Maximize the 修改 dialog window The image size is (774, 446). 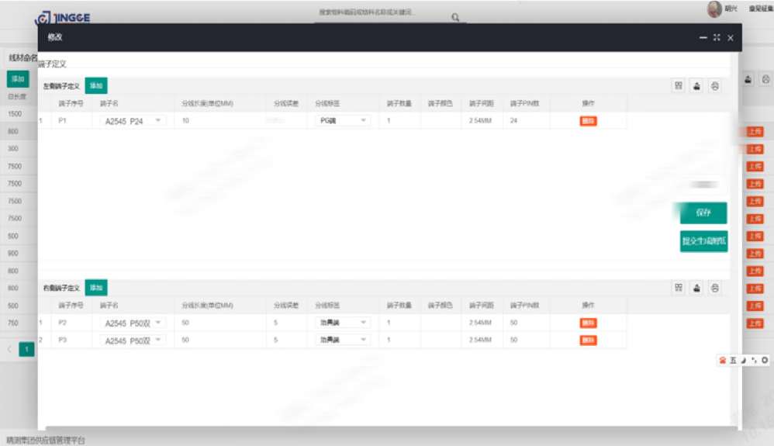716,37
